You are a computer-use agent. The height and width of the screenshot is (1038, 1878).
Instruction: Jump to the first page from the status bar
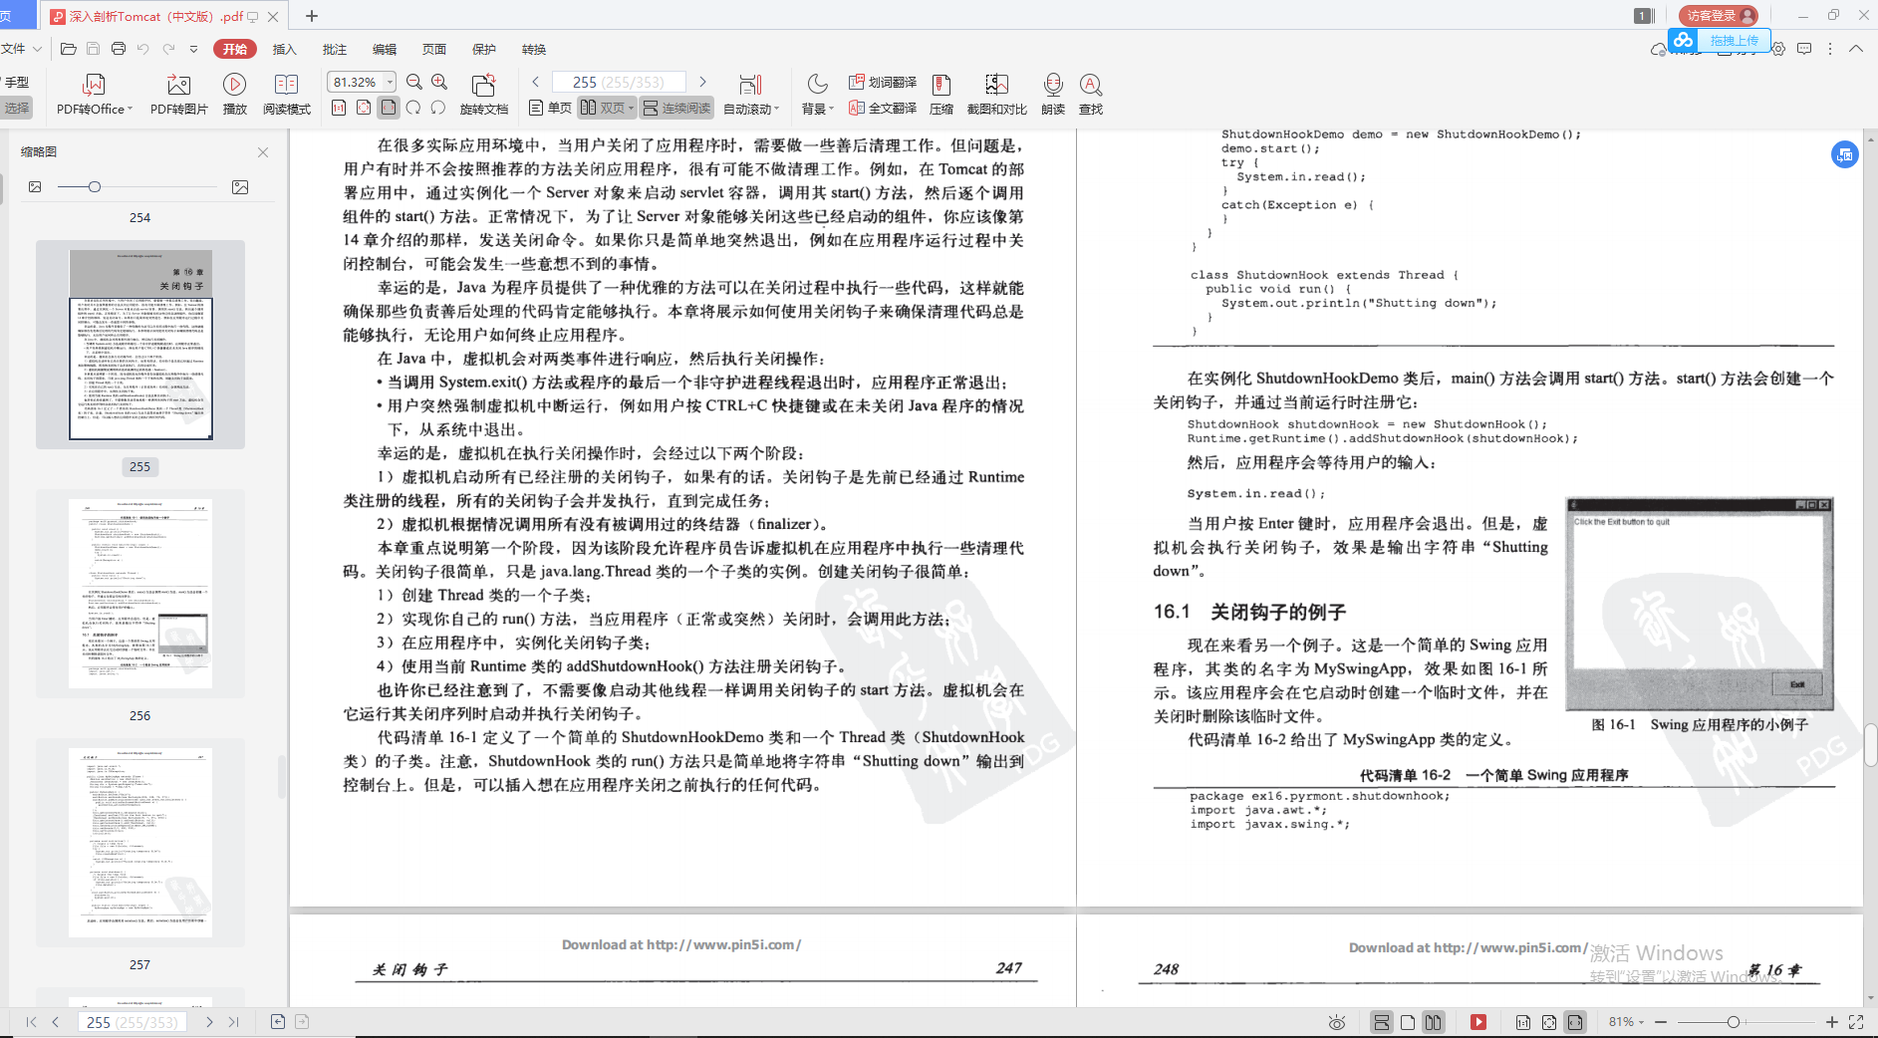click(x=31, y=1022)
